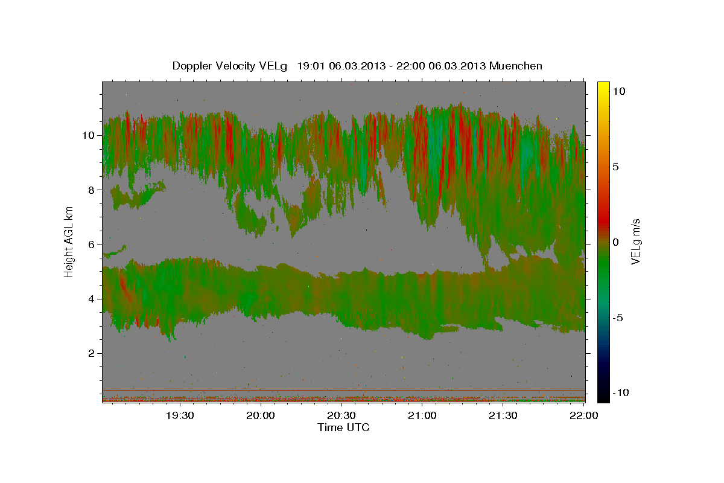Click the 22:00 time tick label
The height and width of the screenshot is (483, 724).
pyautogui.click(x=583, y=415)
